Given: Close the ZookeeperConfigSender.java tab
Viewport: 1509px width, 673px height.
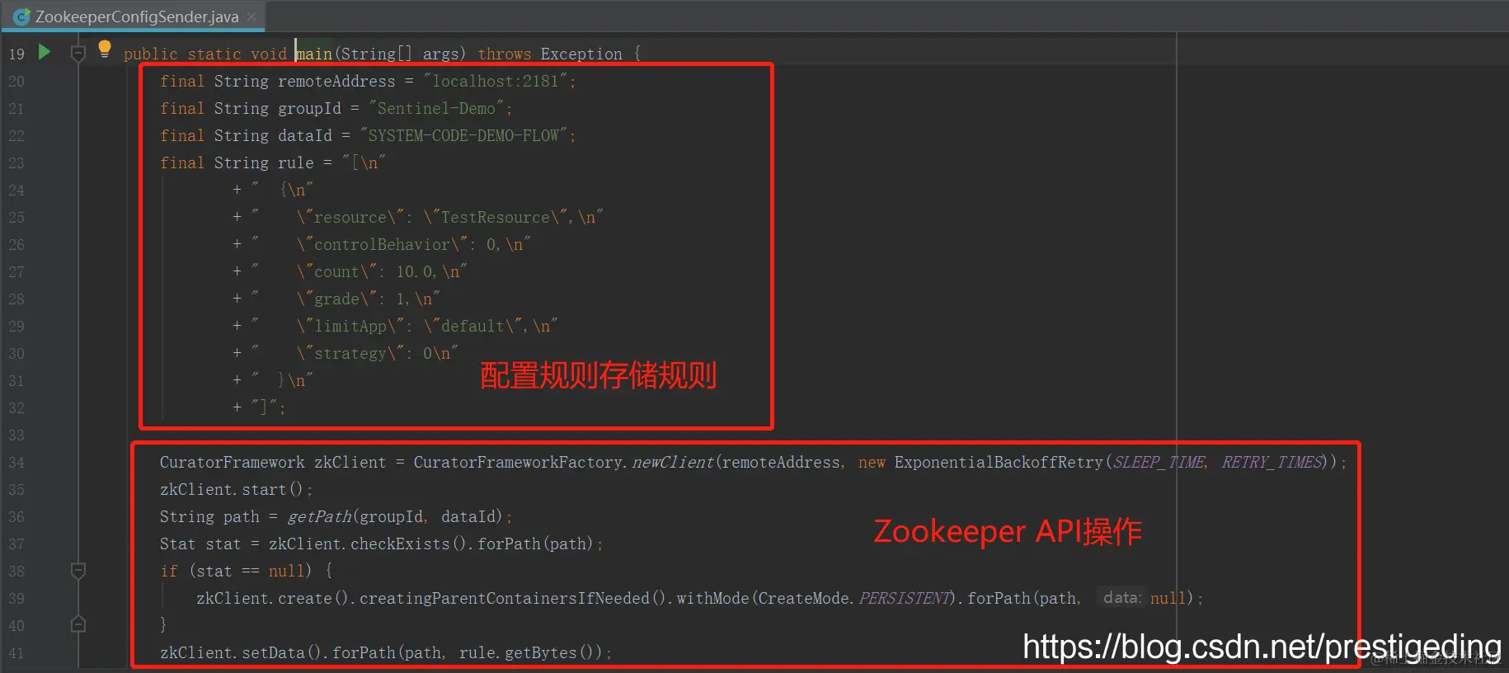Looking at the screenshot, I should 251,16.
